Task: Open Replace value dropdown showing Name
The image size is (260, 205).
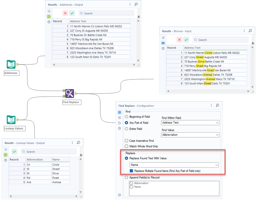Action: coord(174,165)
